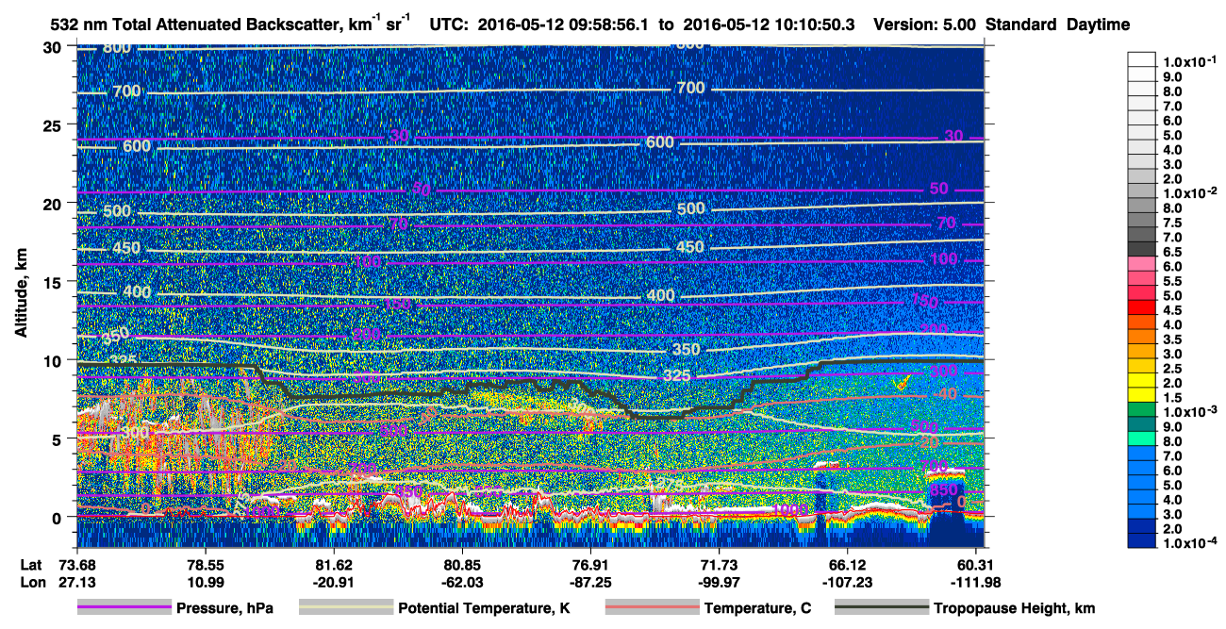Click the colorbar label '5.5'

[1172, 281]
